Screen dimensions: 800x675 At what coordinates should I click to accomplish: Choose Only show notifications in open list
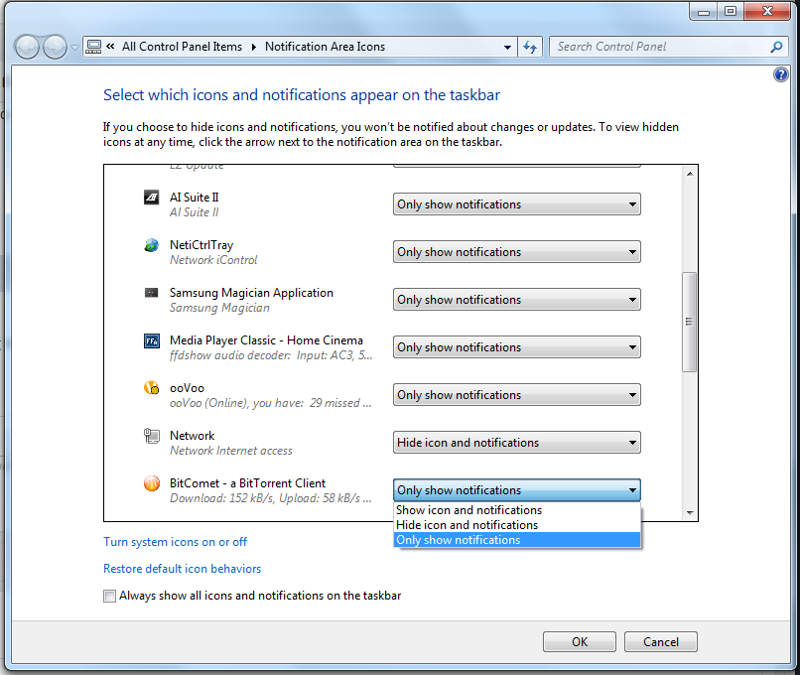point(517,540)
